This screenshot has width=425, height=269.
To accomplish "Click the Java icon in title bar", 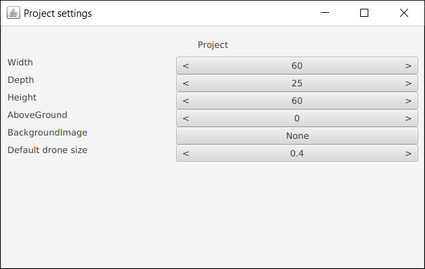I will tap(13, 13).
